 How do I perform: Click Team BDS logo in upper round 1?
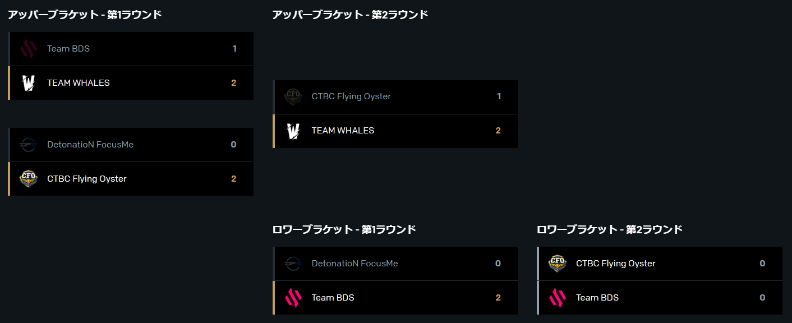click(x=29, y=49)
